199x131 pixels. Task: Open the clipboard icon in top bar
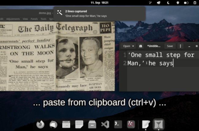pyautogui.click(x=195, y=3)
